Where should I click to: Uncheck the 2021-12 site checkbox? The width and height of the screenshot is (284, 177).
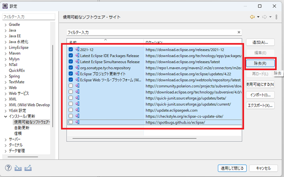(71, 50)
